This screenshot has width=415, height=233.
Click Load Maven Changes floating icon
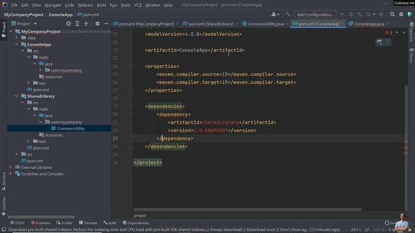[x=379, y=42]
